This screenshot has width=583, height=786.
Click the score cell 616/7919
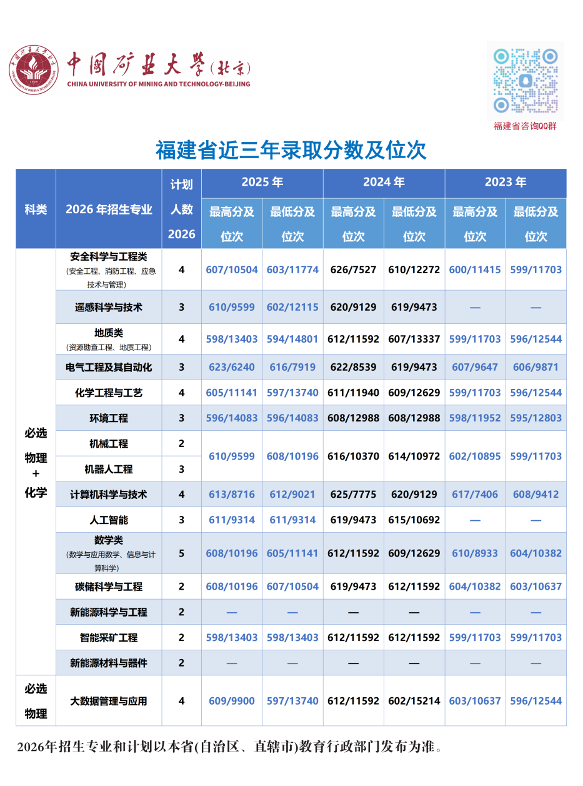[x=293, y=367]
